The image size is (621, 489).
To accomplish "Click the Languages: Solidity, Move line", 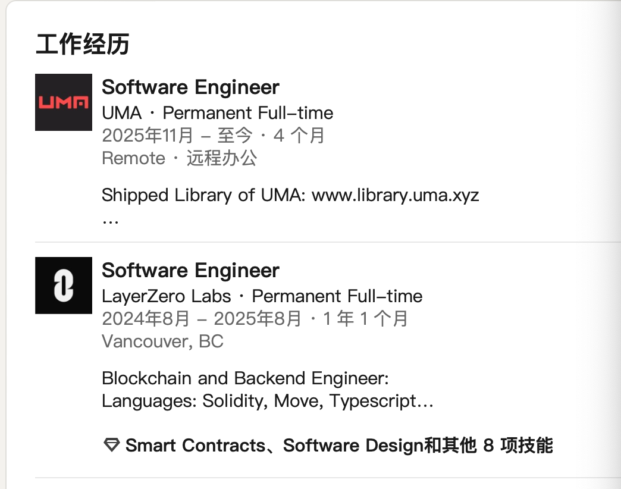I will tap(214, 401).
